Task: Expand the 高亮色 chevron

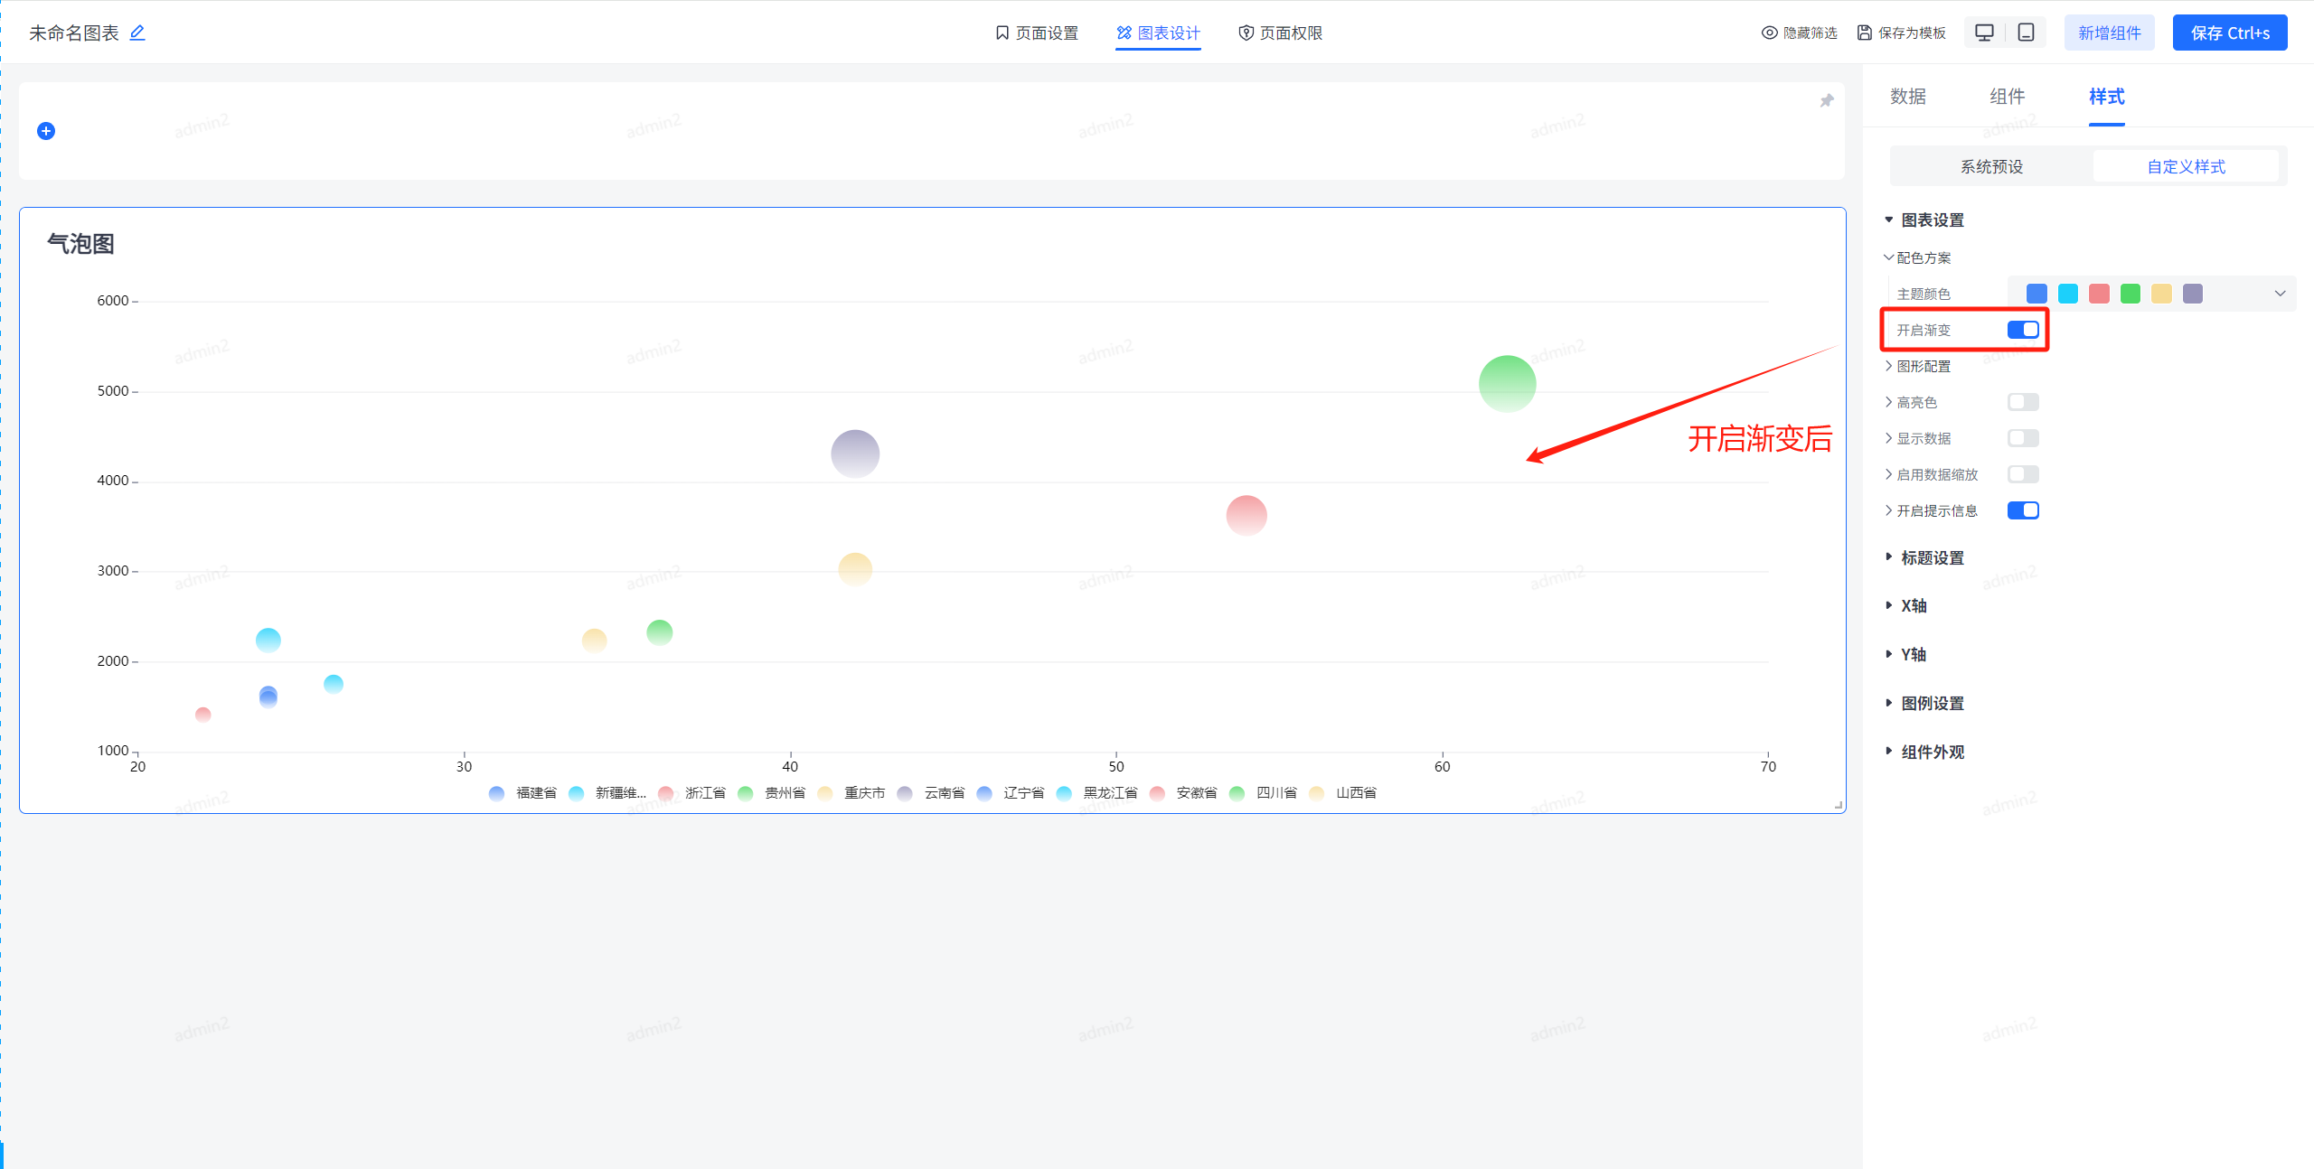Action: click(1888, 402)
